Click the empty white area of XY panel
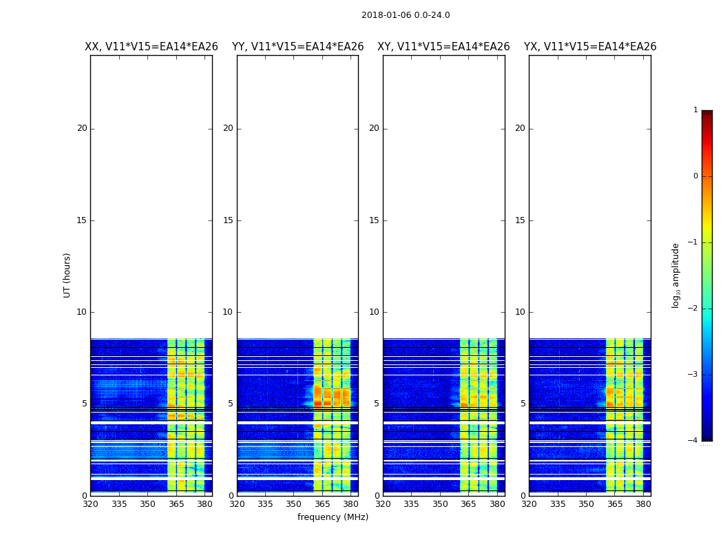Screen dimensions: 723x551 443,194
